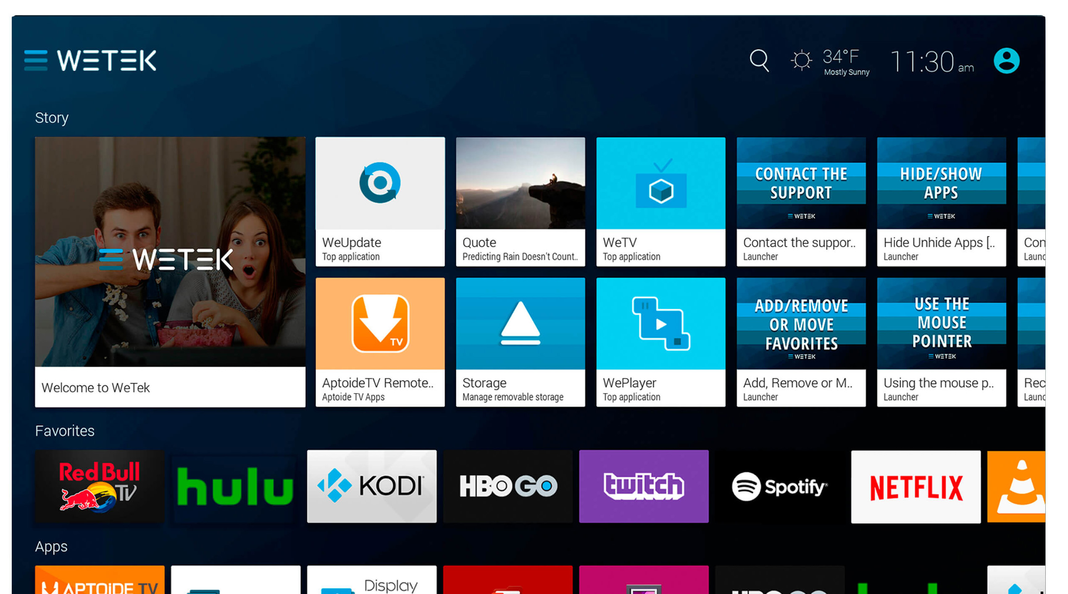Open the hamburger menu next to WeTek logo
1068x594 pixels.
[36, 60]
